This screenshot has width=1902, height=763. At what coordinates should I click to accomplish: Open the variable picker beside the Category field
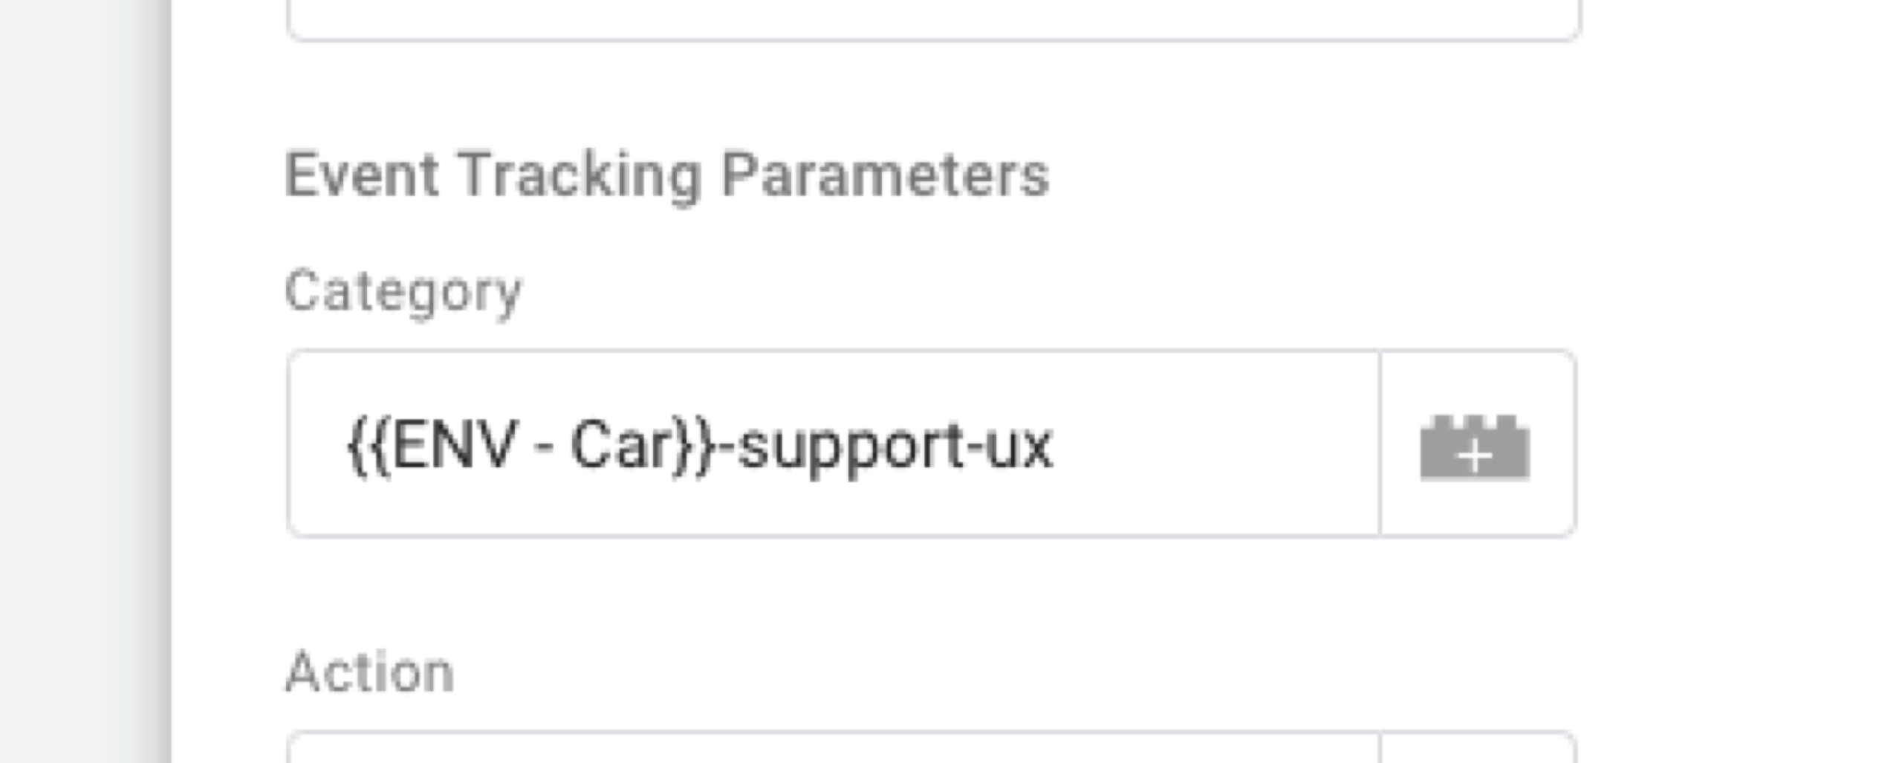coord(1477,444)
